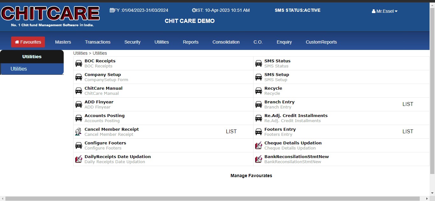Open the Mr.Essel user dropdown
The image size is (435, 201).
(385, 11)
